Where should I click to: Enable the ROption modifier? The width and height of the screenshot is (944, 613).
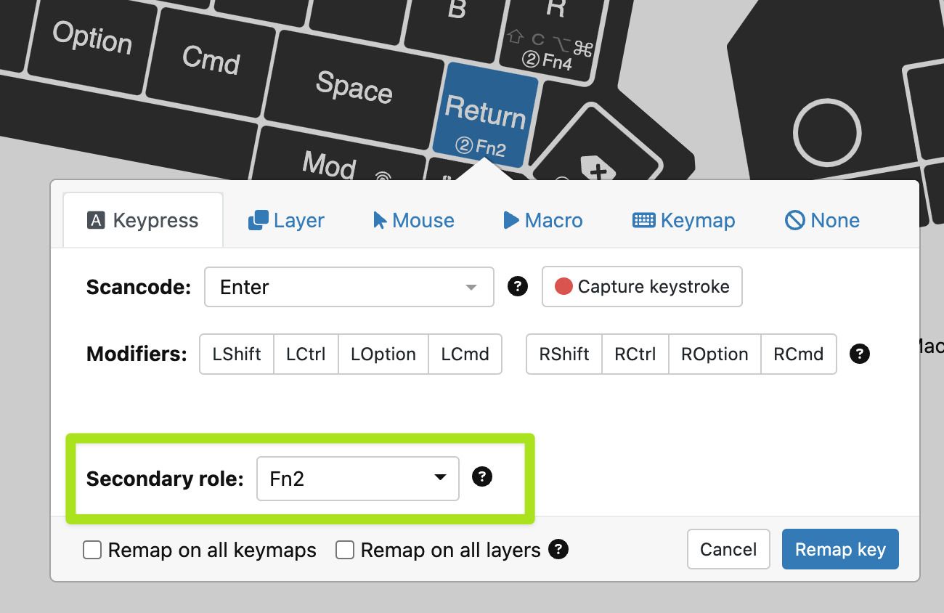point(715,354)
